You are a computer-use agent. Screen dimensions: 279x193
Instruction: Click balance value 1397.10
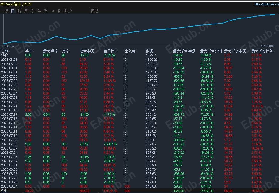(152, 64)
